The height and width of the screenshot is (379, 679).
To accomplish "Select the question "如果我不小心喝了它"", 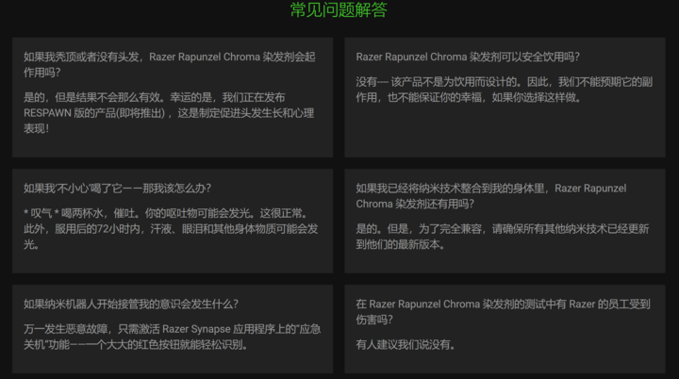I will tap(117, 188).
